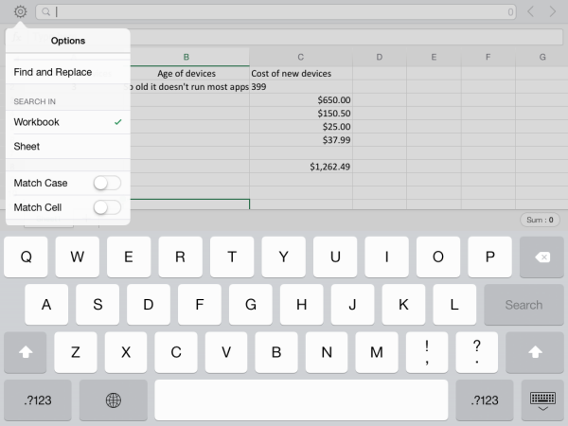
Task: Tap the globe language key
Action: [x=114, y=400]
